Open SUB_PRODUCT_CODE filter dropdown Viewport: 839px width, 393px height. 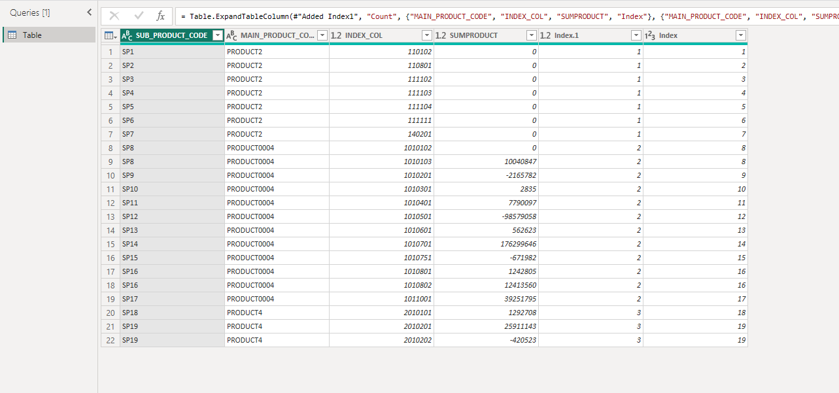pos(217,35)
